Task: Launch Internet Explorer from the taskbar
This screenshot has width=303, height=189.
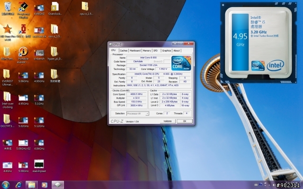Action: [19, 184]
